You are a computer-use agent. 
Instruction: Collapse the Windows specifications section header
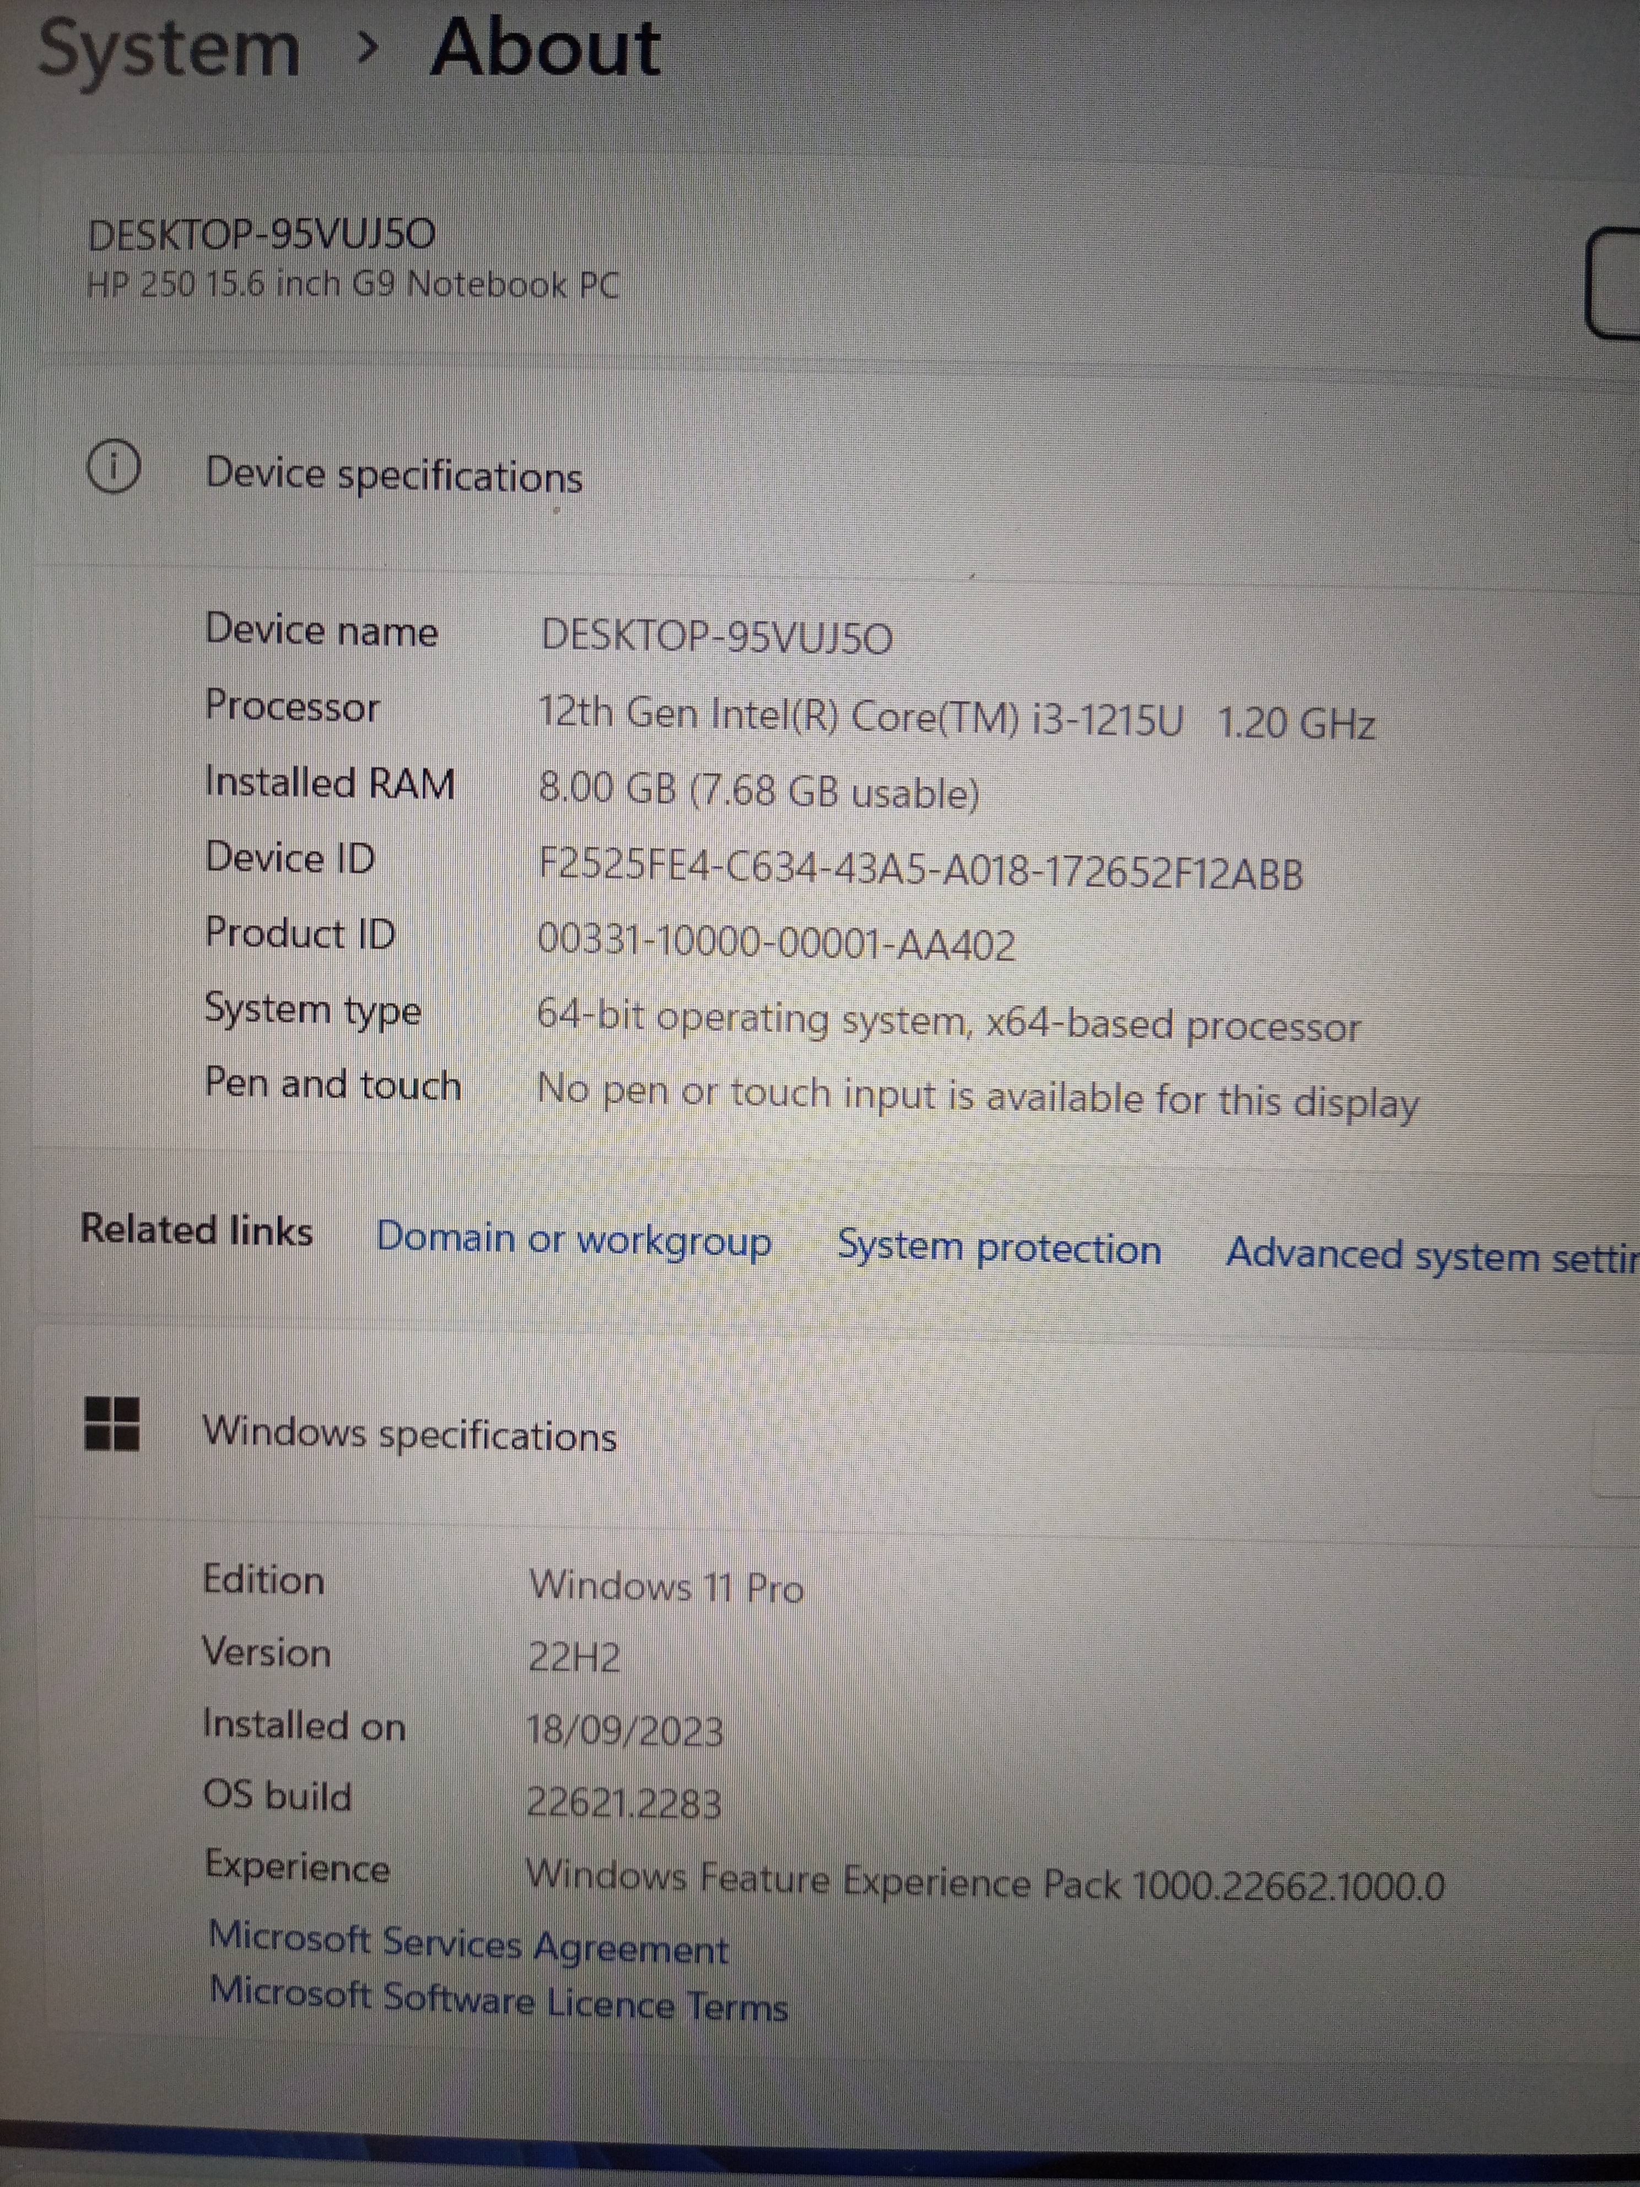tap(837, 1434)
